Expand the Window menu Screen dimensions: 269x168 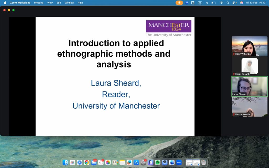[69, 3]
